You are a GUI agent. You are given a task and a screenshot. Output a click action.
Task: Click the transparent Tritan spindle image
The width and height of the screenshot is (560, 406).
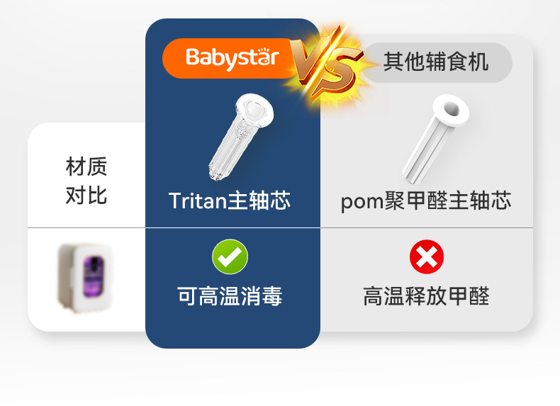[242, 137]
